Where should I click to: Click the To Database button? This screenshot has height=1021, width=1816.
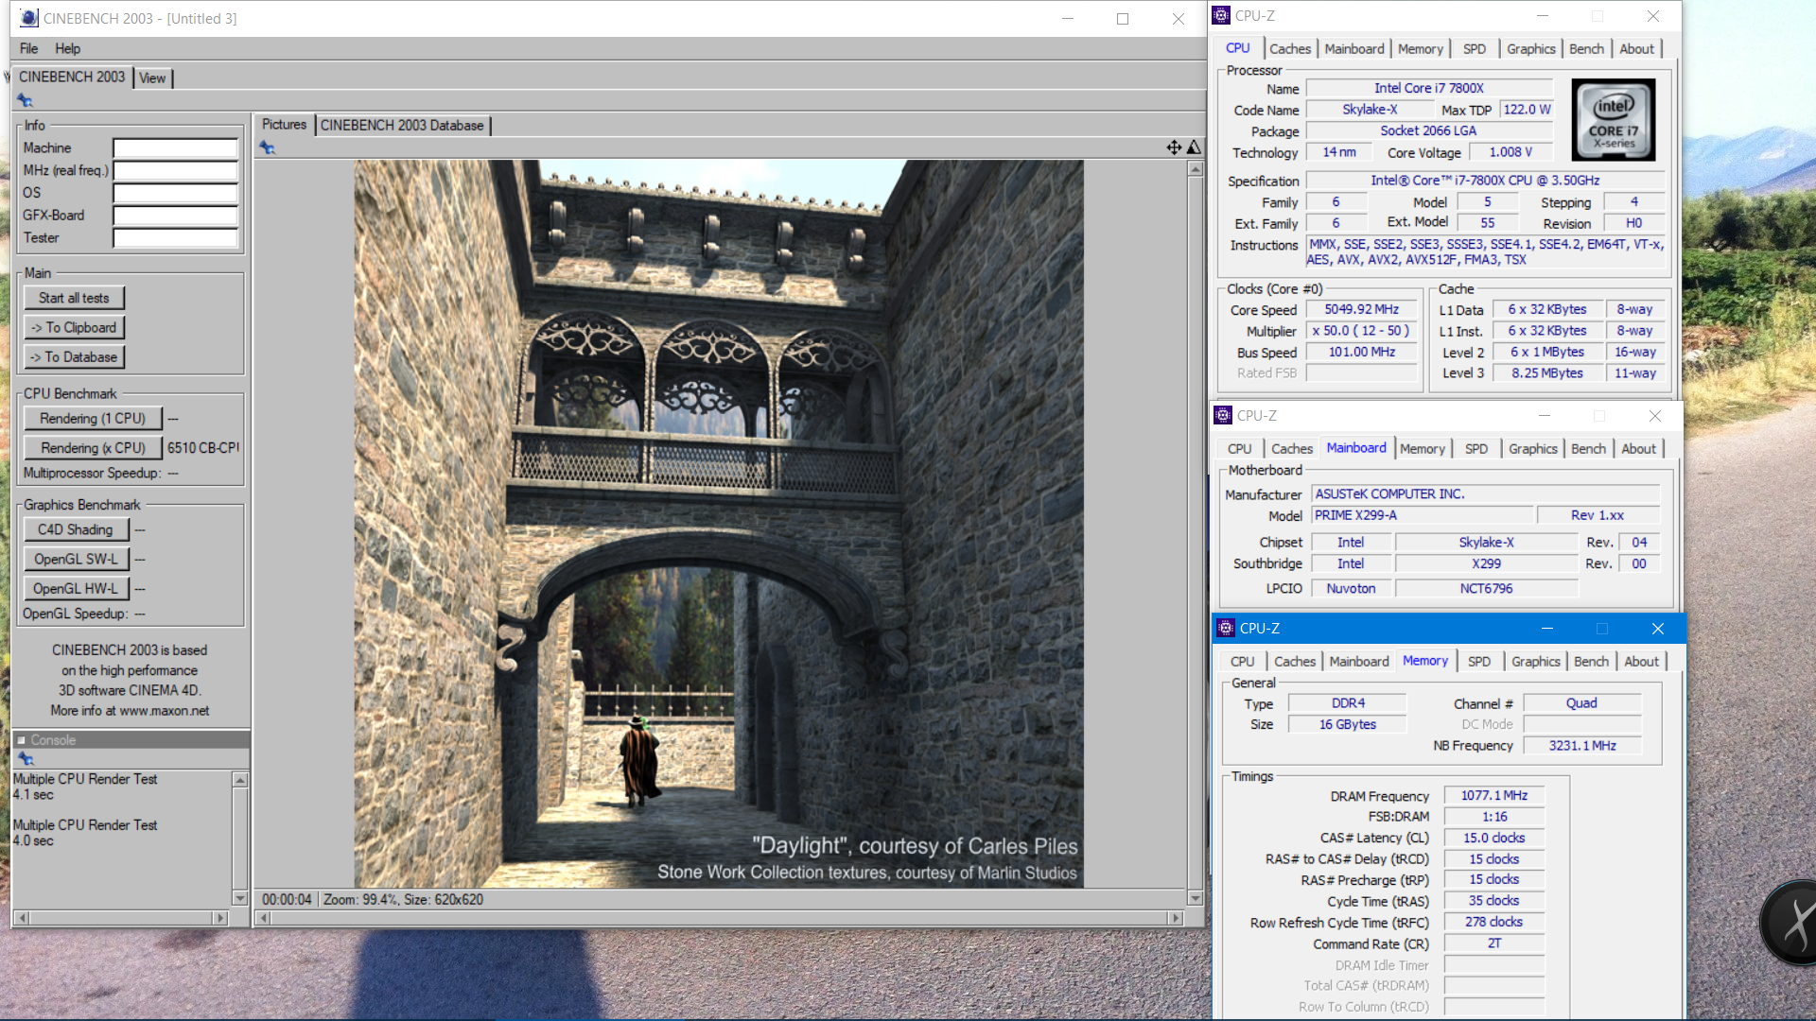[x=74, y=357]
